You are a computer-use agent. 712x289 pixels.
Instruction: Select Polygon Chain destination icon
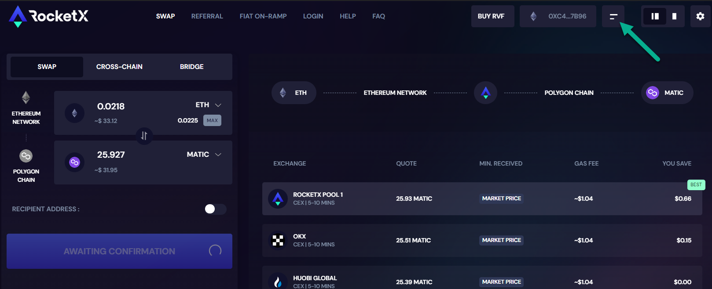click(x=26, y=155)
